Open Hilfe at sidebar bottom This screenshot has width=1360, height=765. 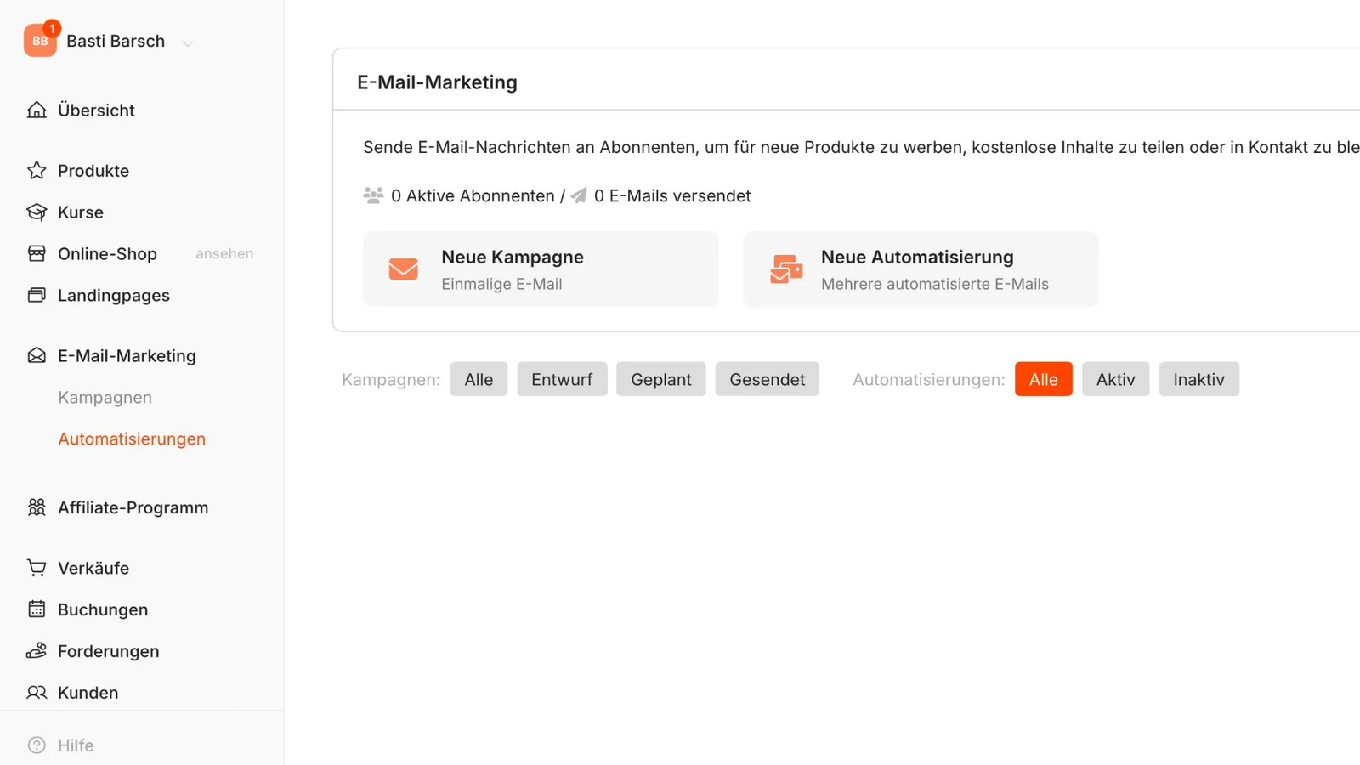(76, 745)
